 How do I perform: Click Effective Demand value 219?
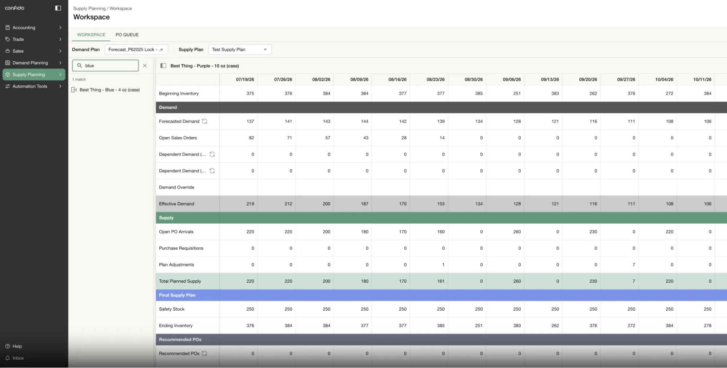pos(250,204)
